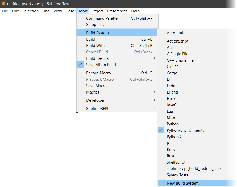This screenshot has width=237, height=187.
Task: Open the Preferences menu
Action: pyautogui.click(x=117, y=11)
